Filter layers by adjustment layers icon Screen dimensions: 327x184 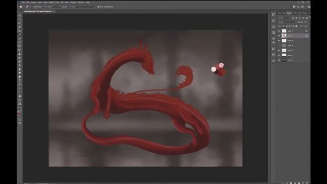pyautogui.click(x=296, y=18)
